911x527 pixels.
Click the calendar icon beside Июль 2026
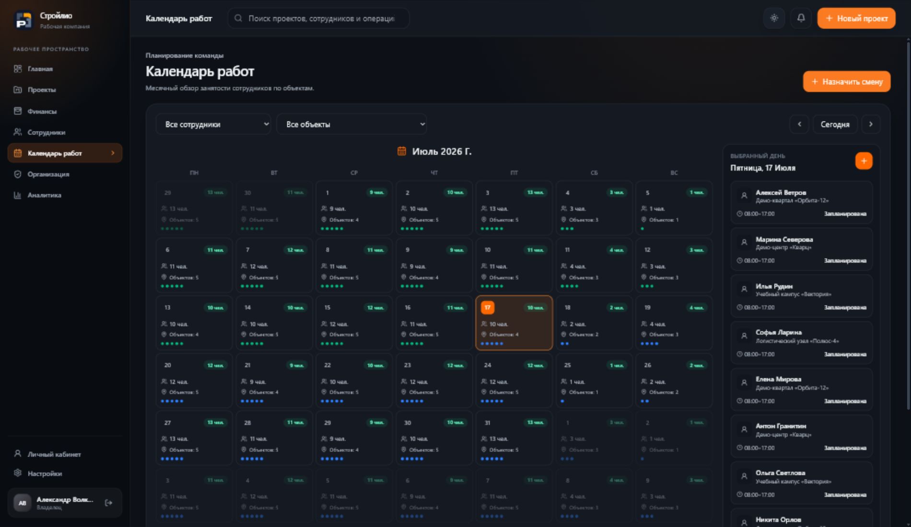pyautogui.click(x=402, y=151)
